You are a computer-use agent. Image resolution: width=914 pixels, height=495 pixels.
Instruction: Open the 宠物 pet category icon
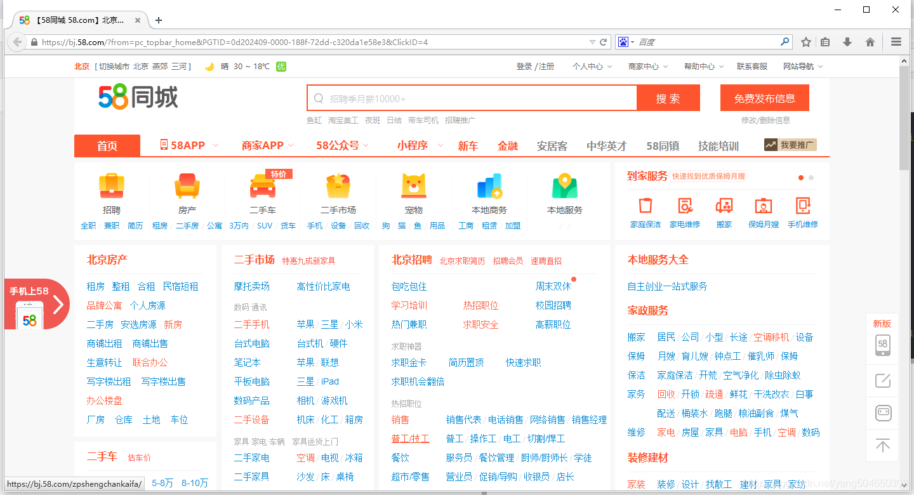pyautogui.click(x=414, y=186)
